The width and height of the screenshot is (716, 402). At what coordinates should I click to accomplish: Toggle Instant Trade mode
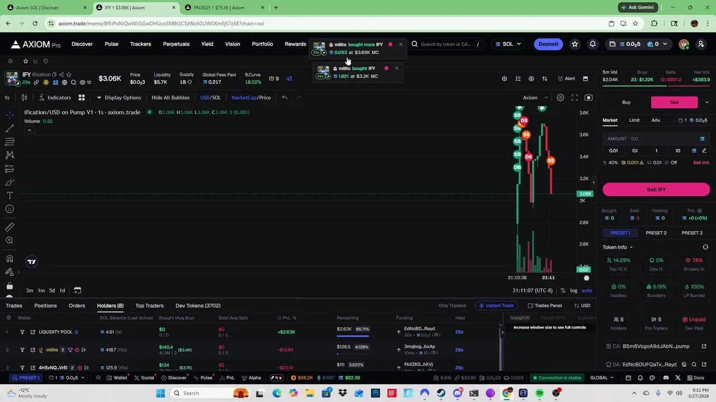coord(496,305)
